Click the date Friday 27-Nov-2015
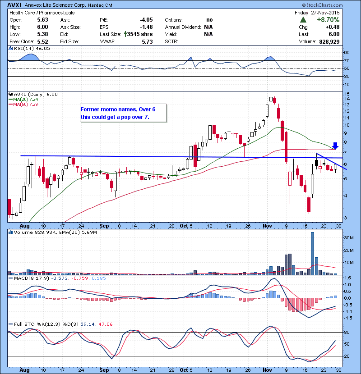Image resolution: width=361 pixels, height=374 pixels. click(317, 13)
